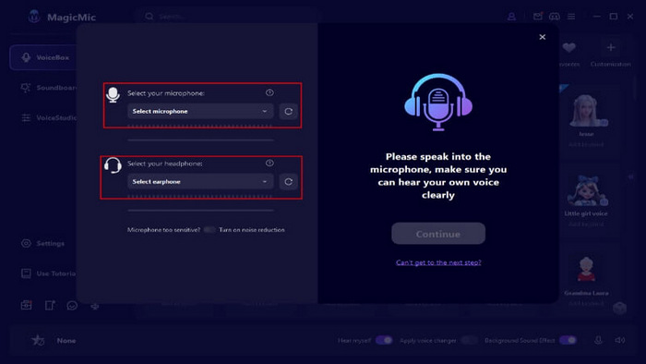Open the Discord icon in title bar
This screenshot has height=364, width=646.
pos(555,17)
